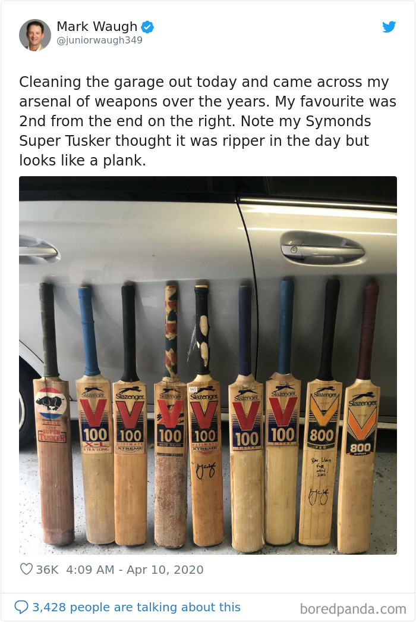The height and width of the screenshot is (622, 416).
Task: Select the V100 X-L Xtra Long bat
Action: pyautogui.click(x=94, y=414)
